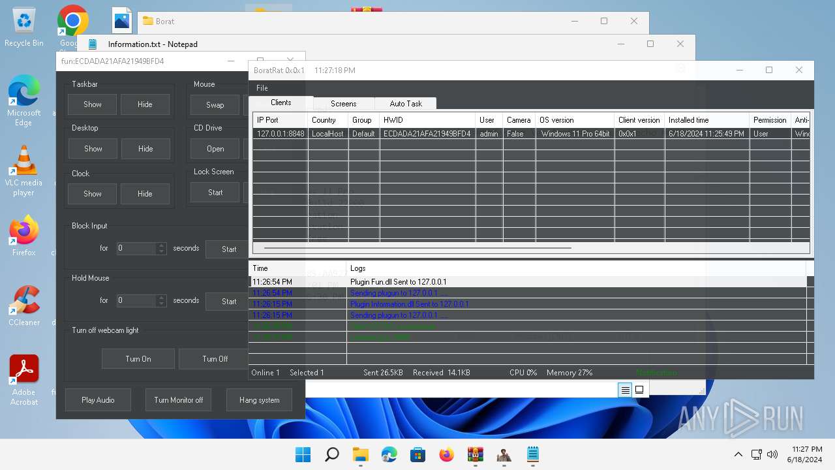Select the image file icon on desktop

pyautogui.click(x=122, y=21)
